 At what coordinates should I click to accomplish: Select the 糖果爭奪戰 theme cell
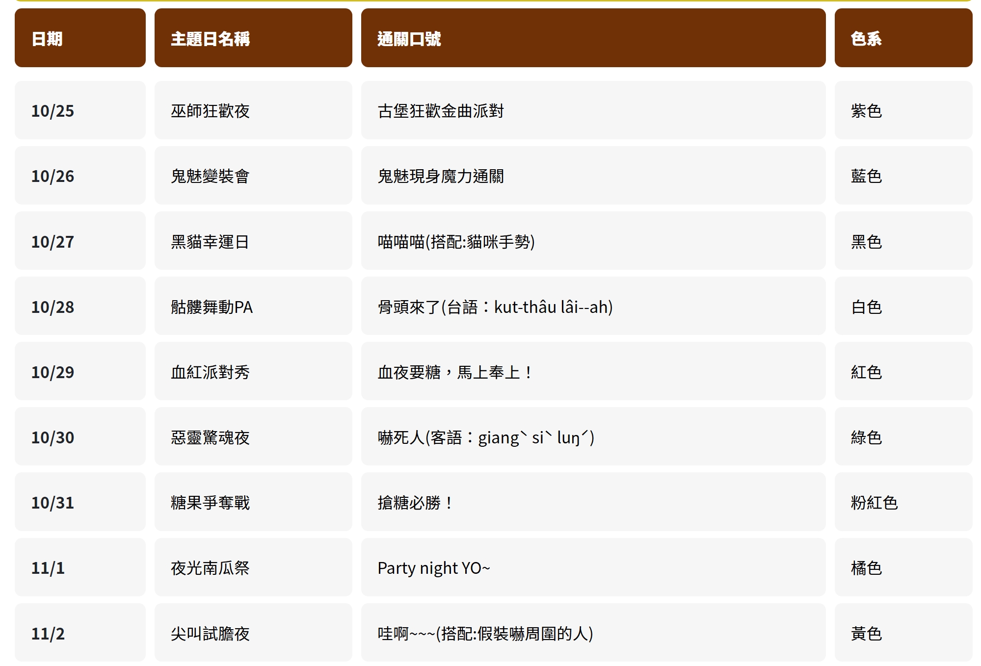click(x=253, y=502)
